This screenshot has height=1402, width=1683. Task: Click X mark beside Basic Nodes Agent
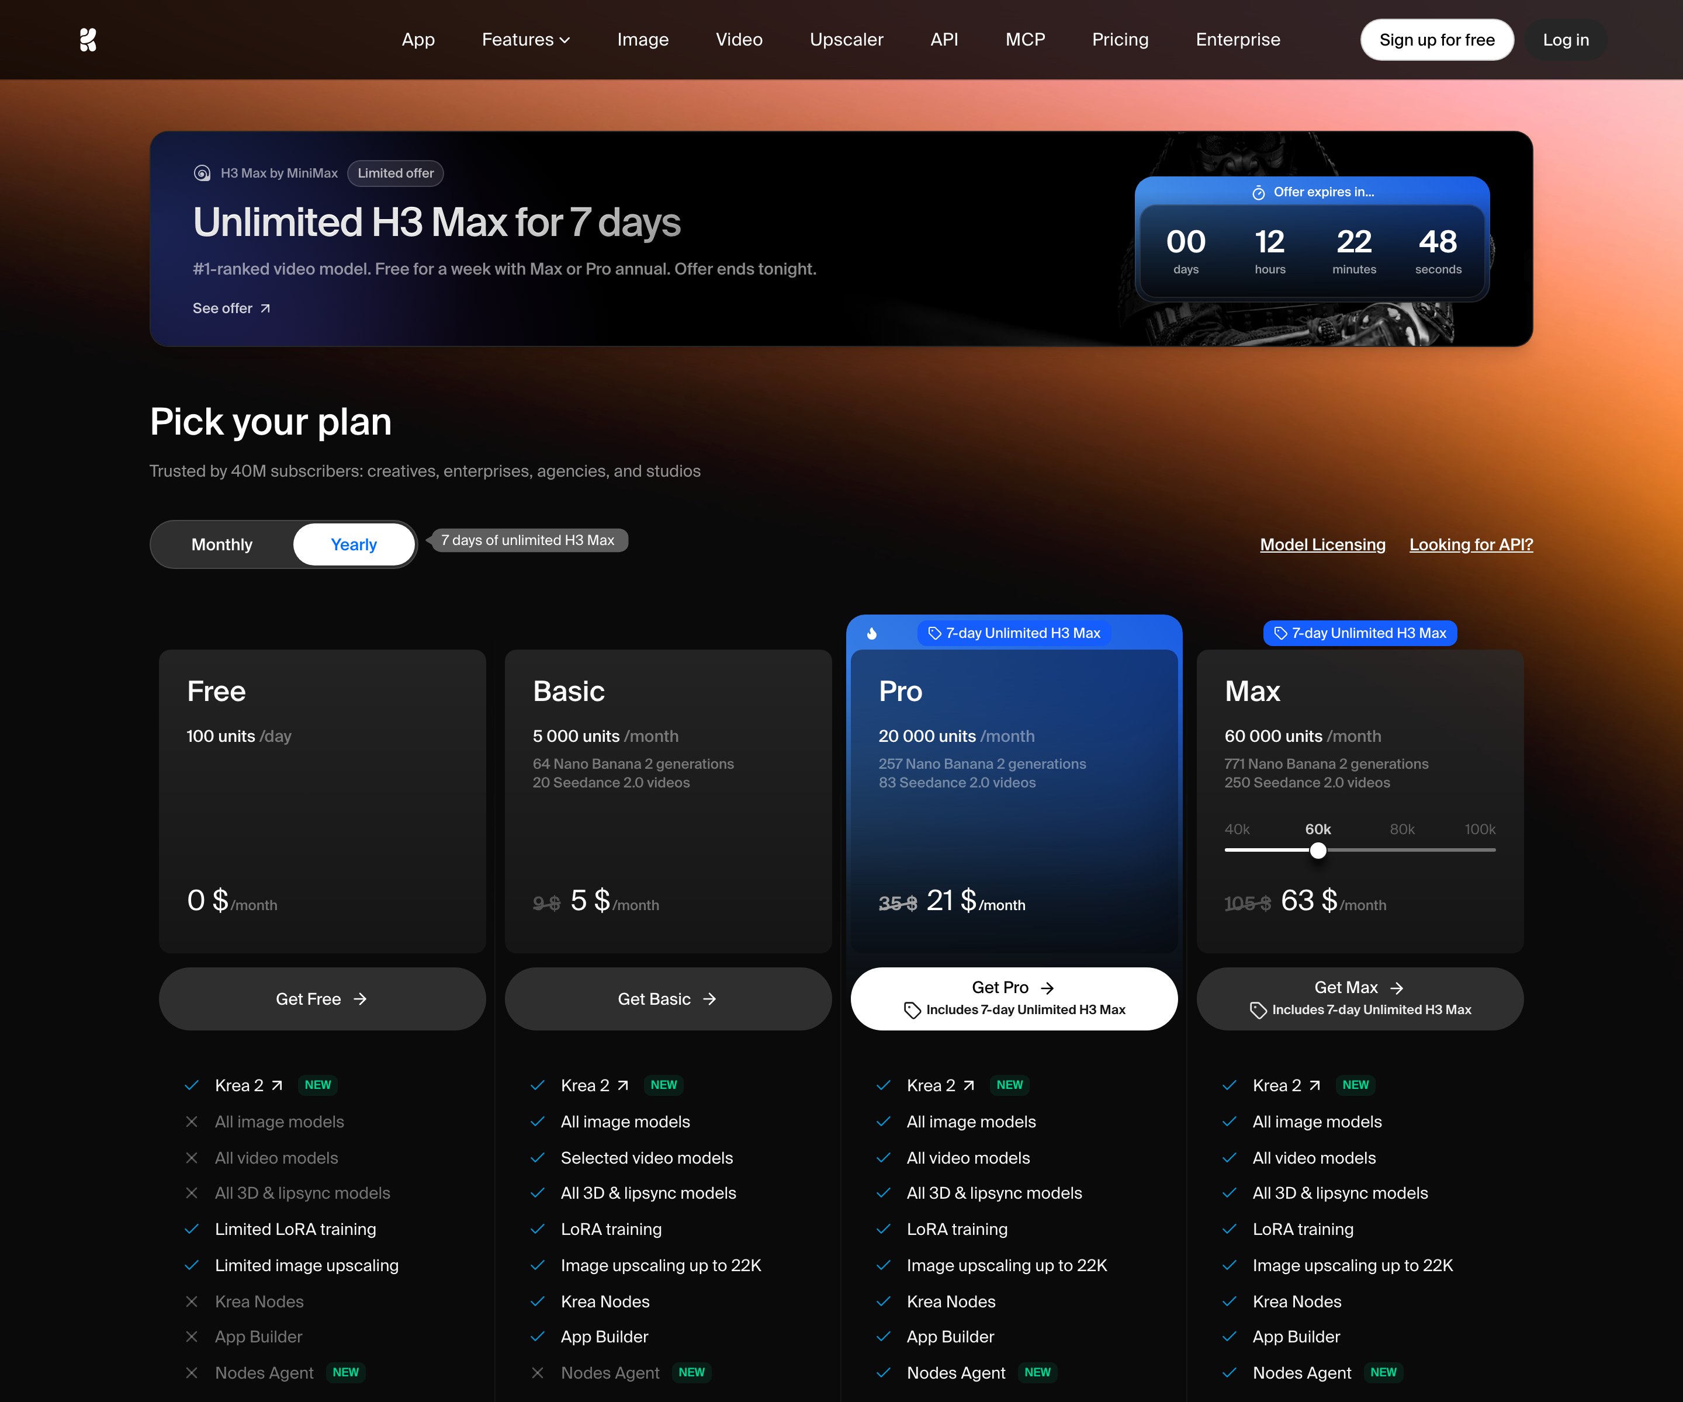[x=538, y=1373]
